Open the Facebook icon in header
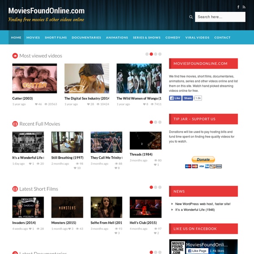Screen dimensions: 254x254 pos(238,7)
